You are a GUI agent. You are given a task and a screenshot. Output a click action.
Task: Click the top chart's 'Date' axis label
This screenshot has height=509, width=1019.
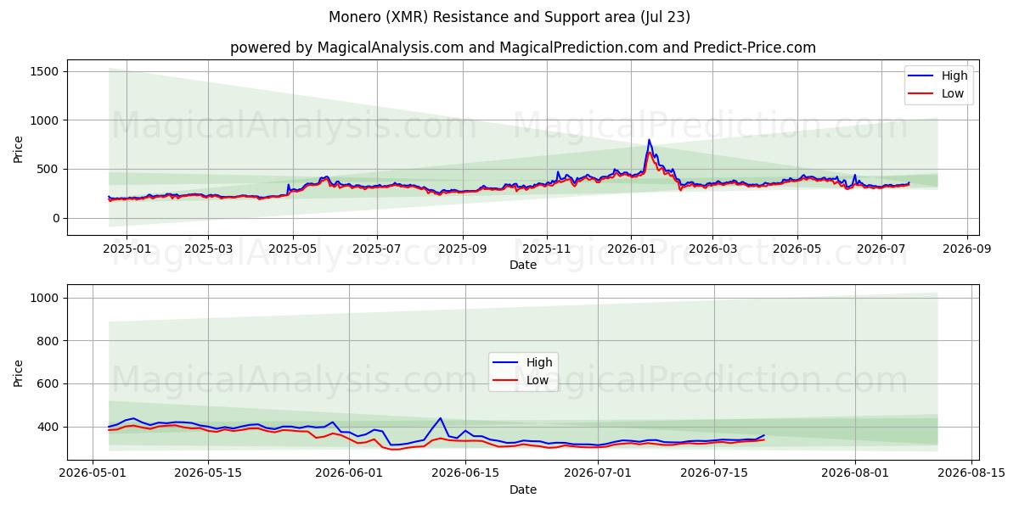[x=523, y=266]
